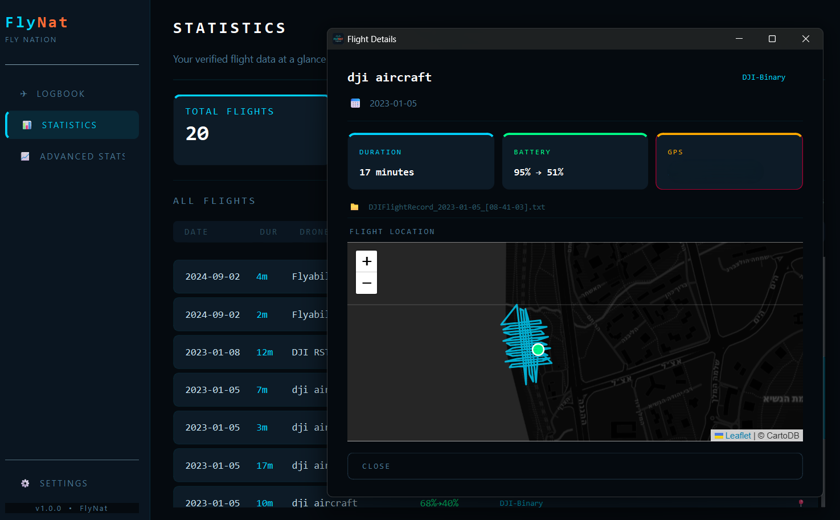Image resolution: width=840 pixels, height=520 pixels.
Task: Click the dji aircraft title
Action: click(x=390, y=77)
